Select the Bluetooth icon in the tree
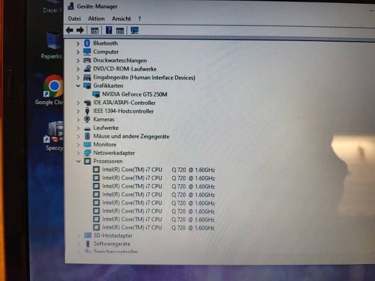The width and height of the screenshot is (375, 281). 87,43
